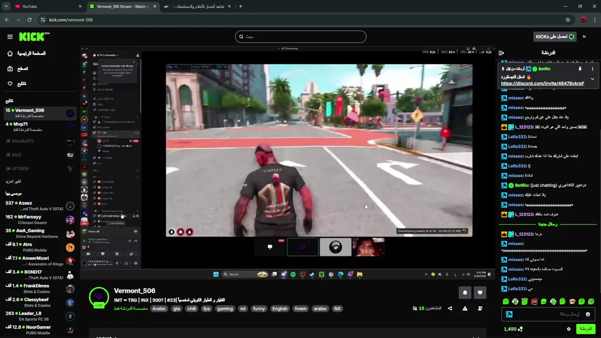Click the Classybeef avatar in the sidebar
The height and width of the screenshot is (338, 601).
click(x=70, y=302)
